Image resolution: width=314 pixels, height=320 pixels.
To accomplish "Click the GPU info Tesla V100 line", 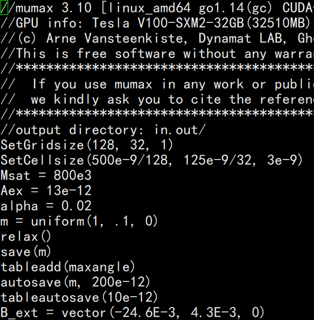I will tap(157, 23).
